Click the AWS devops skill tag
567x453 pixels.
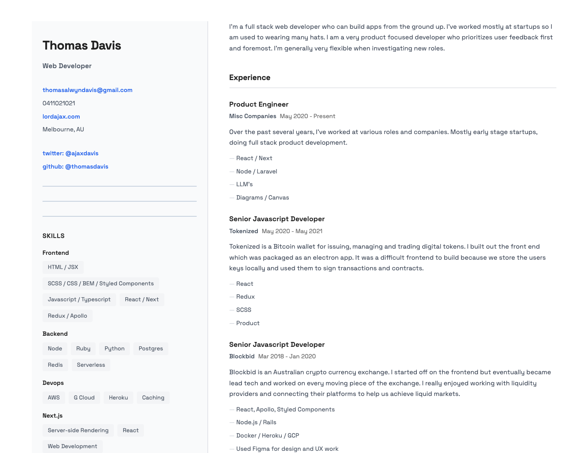point(54,398)
